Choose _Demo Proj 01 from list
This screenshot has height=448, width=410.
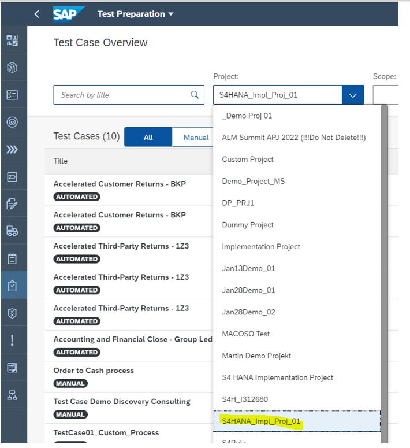(297, 116)
